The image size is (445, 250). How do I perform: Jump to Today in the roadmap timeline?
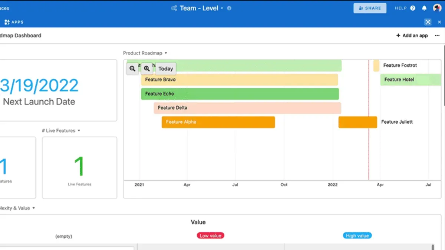coord(166,69)
